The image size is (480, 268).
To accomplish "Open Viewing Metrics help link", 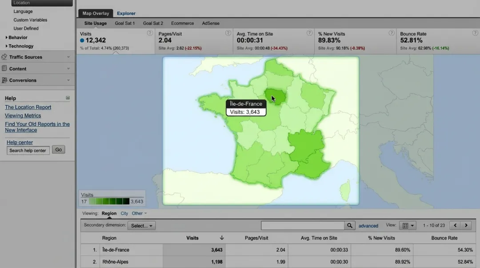I will click(x=23, y=116).
